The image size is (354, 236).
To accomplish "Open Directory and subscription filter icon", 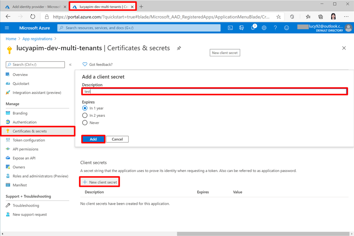I will pos(242,28).
